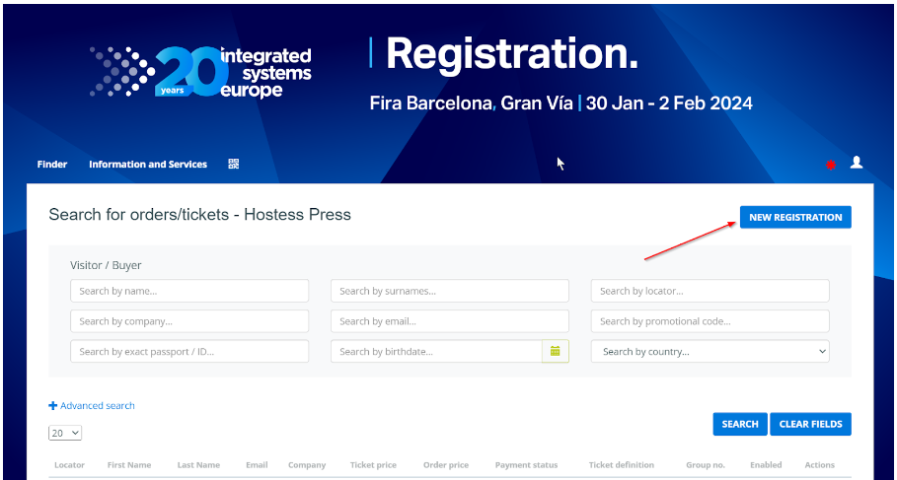This screenshot has height=480, width=897.
Task: Click the QR code icon in navigation bar
Action: pyautogui.click(x=234, y=165)
